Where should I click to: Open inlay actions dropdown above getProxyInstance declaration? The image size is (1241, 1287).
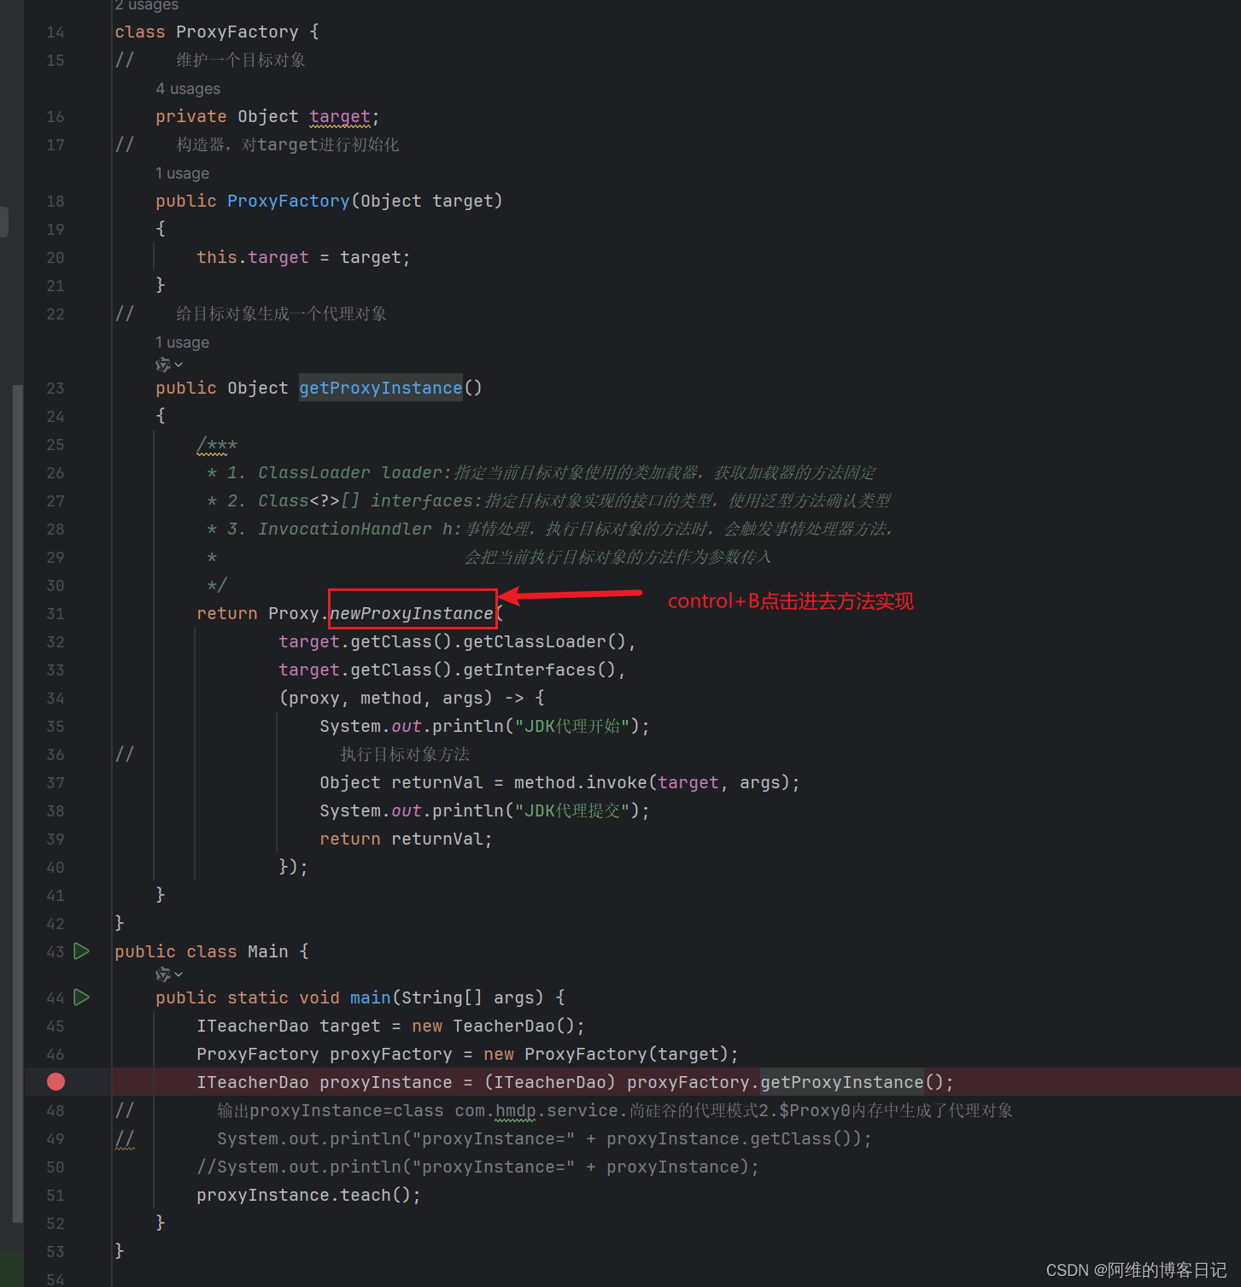tap(169, 365)
